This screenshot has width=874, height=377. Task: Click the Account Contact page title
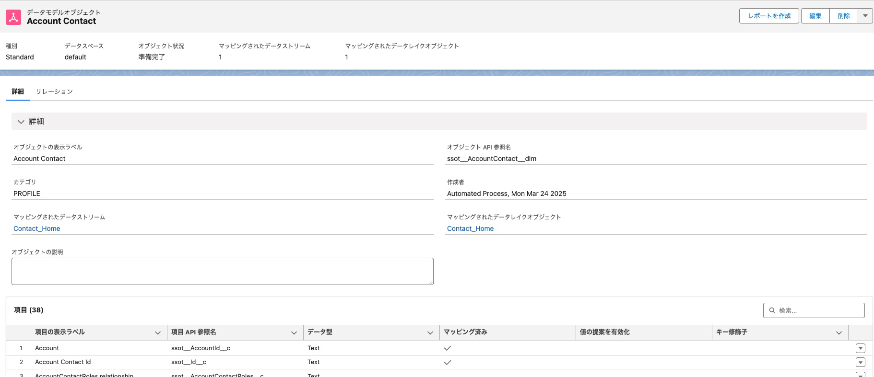point(61,21)
